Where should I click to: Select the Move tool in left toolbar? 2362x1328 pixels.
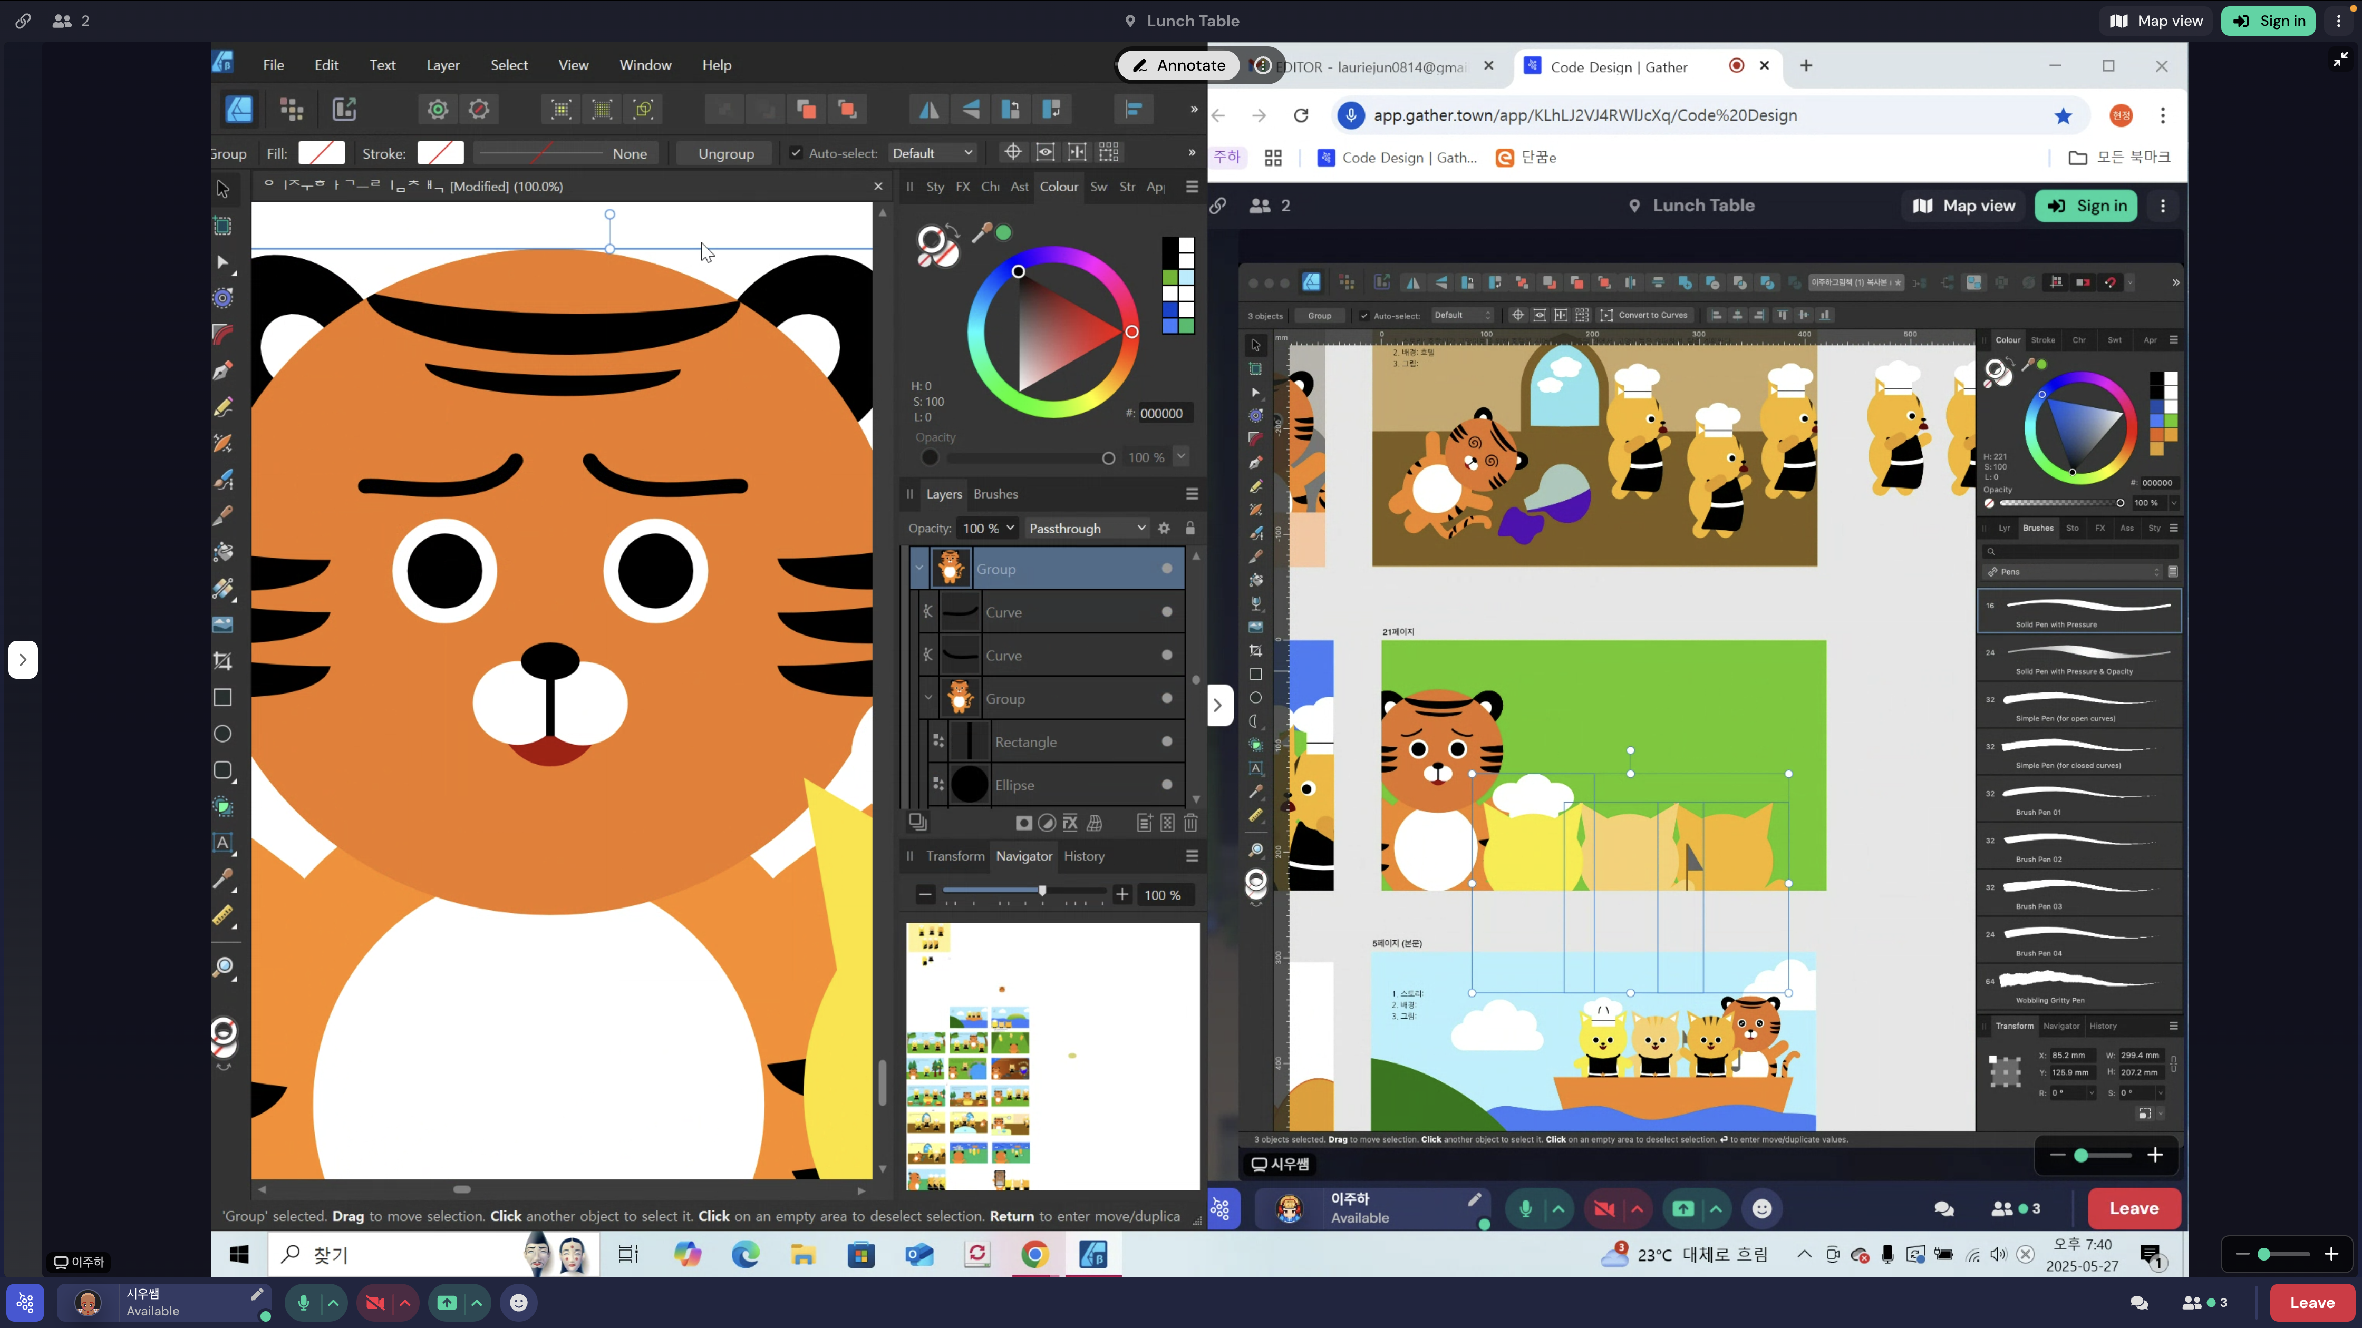(x=223, y=189)
